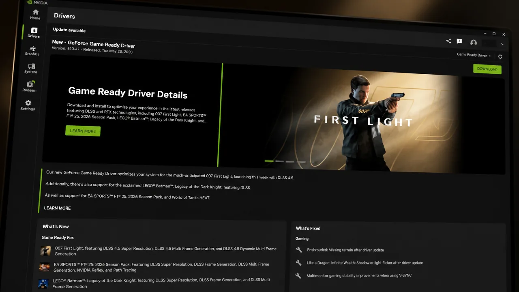The width and height of the screenshot is (519, 292).
Task: Open the feedback speech-bubble icon
Action: point(459,41)
